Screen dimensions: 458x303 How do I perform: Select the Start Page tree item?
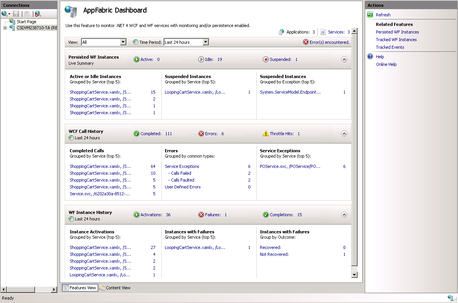(x=26, y=22)
